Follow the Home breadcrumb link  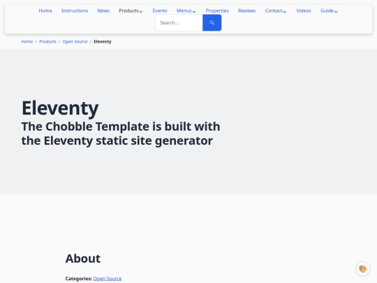coord(27,42)
